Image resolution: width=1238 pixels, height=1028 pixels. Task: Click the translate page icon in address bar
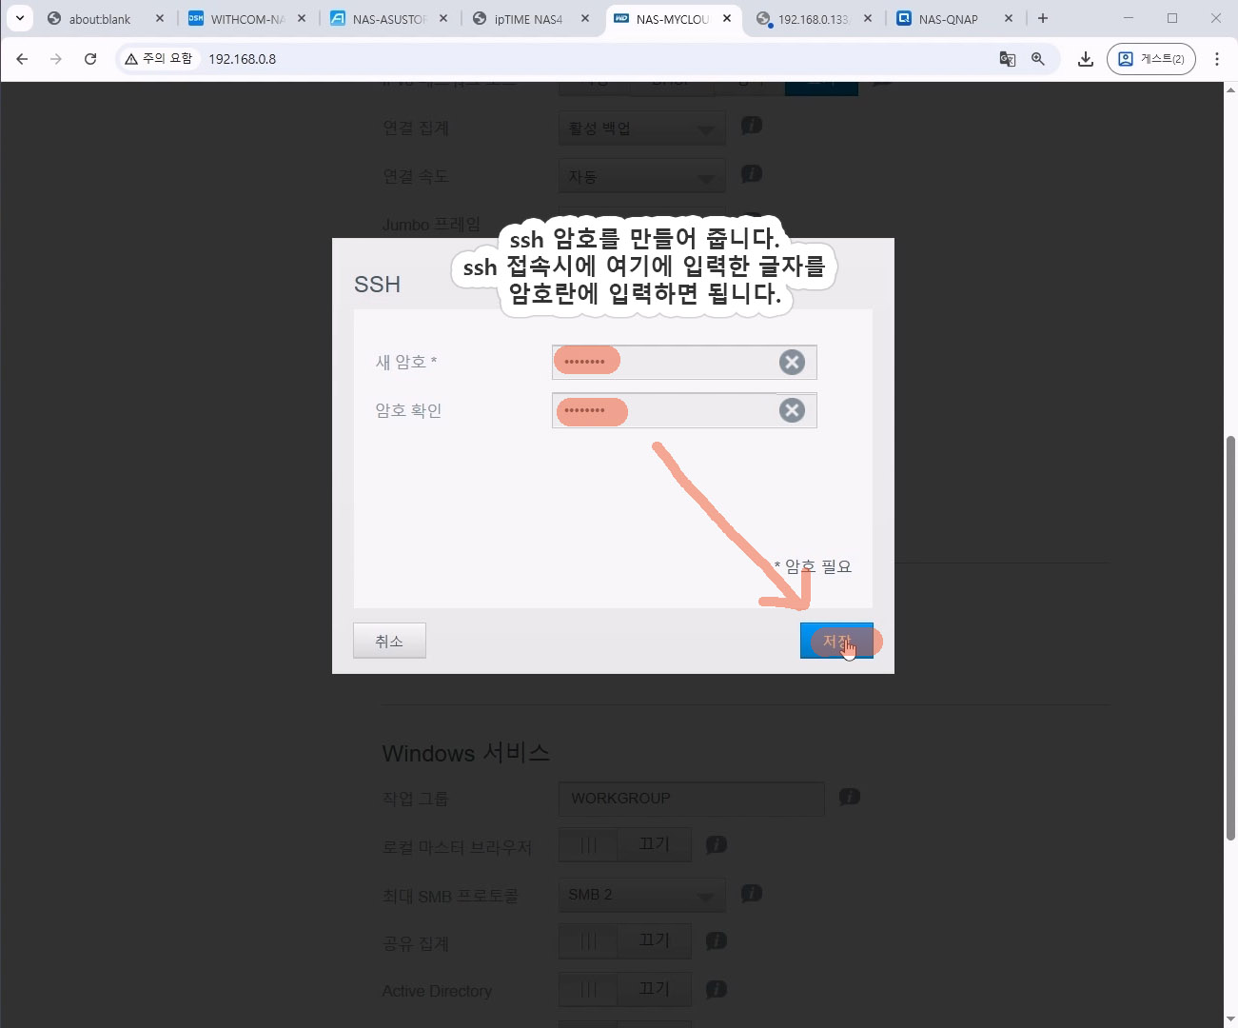click(x=1007, y=59)
